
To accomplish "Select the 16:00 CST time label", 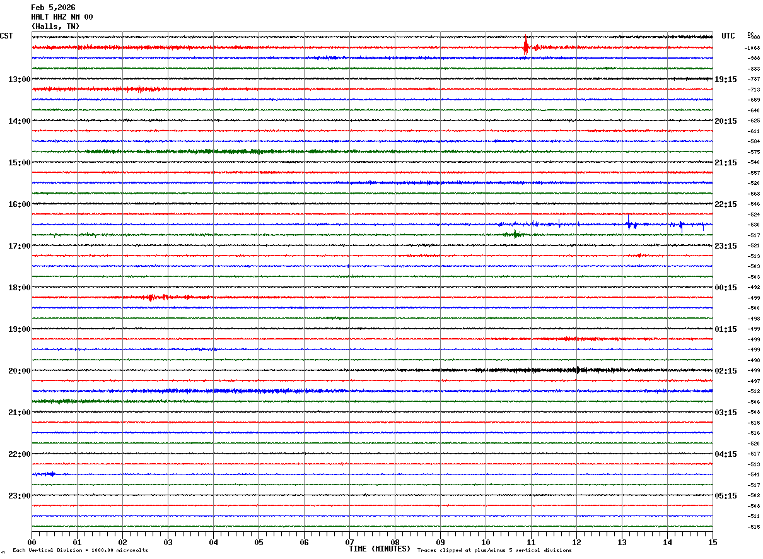I will (19, 204).
